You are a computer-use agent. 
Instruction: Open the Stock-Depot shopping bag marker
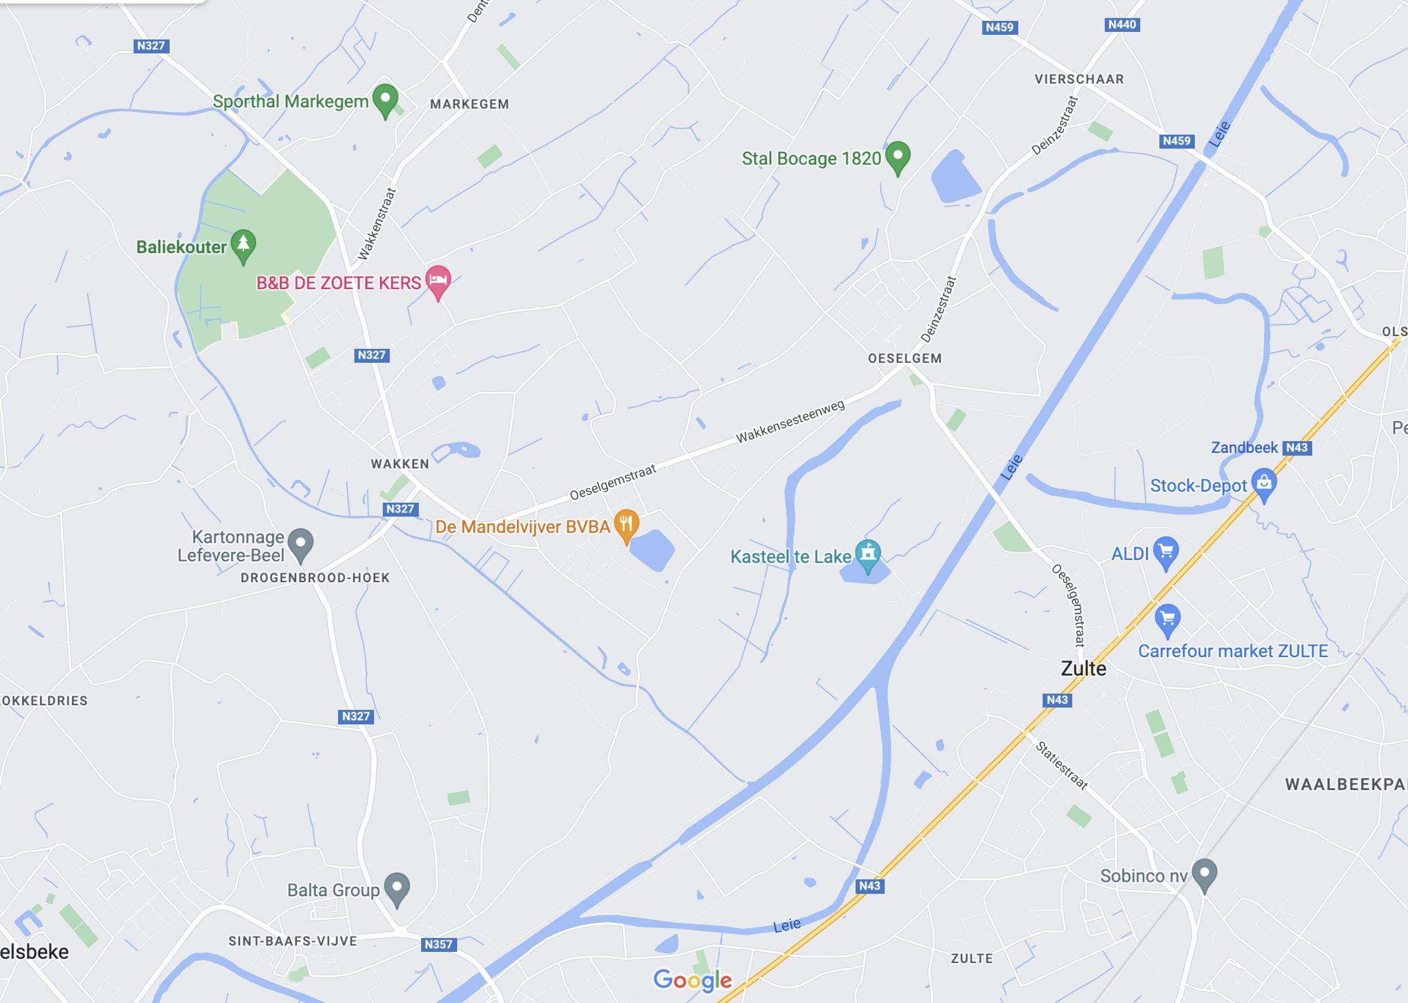tap(1264, 485)
